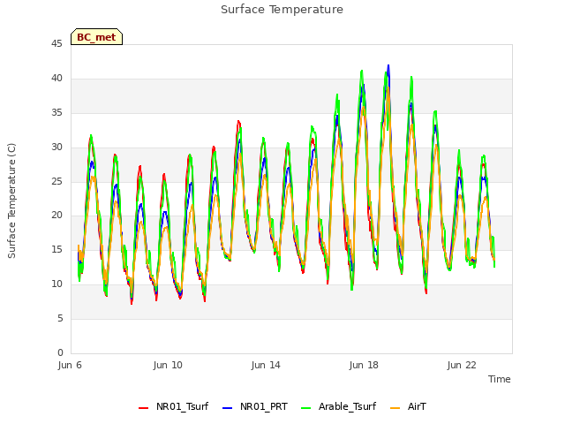Click the 20 y-axis tick label
Screen dimensions: 565x424
(x=56, y=216)
